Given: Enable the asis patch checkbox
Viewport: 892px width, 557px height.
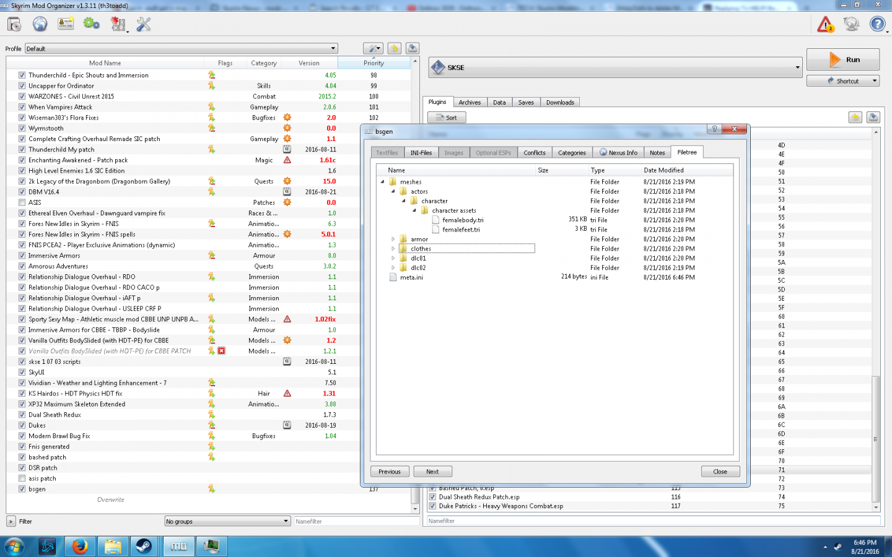Looking at the screenshot, I should (x=22, y=478).
